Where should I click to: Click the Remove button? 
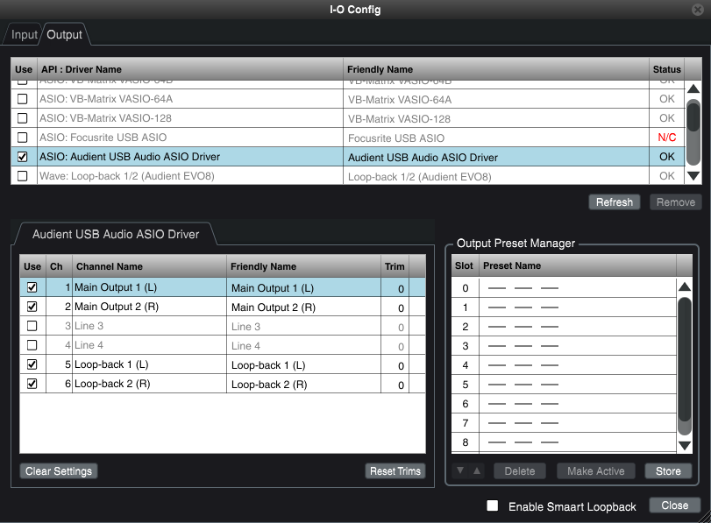[676, 202]
